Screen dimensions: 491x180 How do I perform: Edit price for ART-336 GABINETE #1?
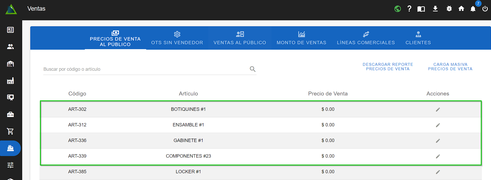pyautogui.click(x=438, y=141)
